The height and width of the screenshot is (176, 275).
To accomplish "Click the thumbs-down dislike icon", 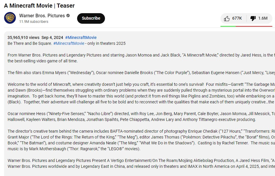I will point(253,18).
